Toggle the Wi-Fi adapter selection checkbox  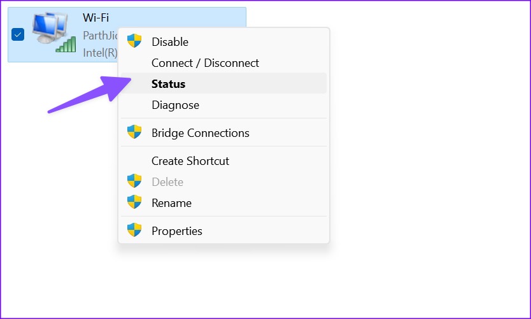pyautogui.click(x=18, y=34)
